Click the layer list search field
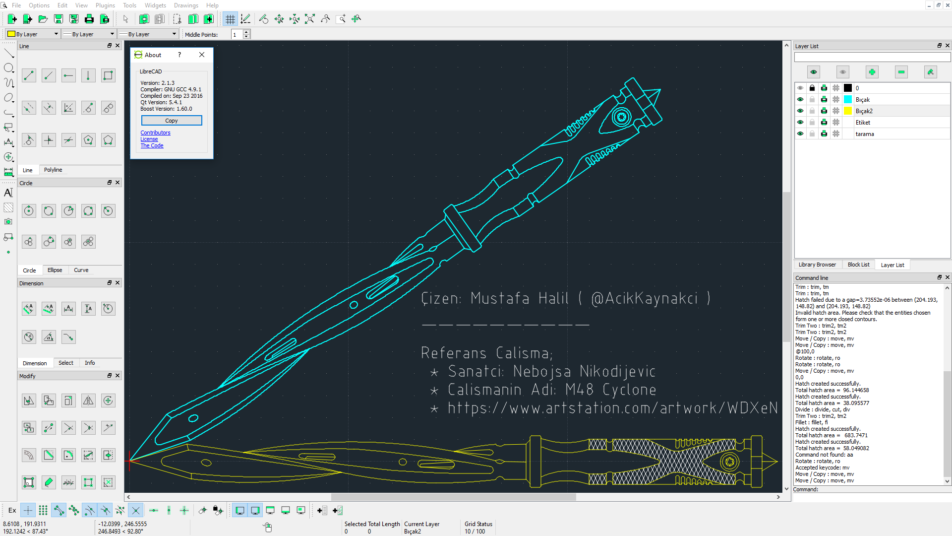The height and width of the screenshot is (536, 952). tap(872, 57)
